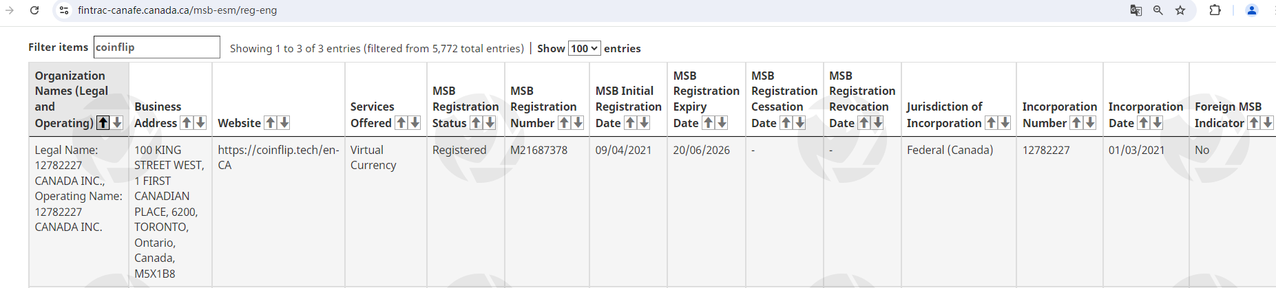Open the Chrome profile avatar icon
Image resolution: width=1276 pixels, height=288 pixels.
(1252, 10)
